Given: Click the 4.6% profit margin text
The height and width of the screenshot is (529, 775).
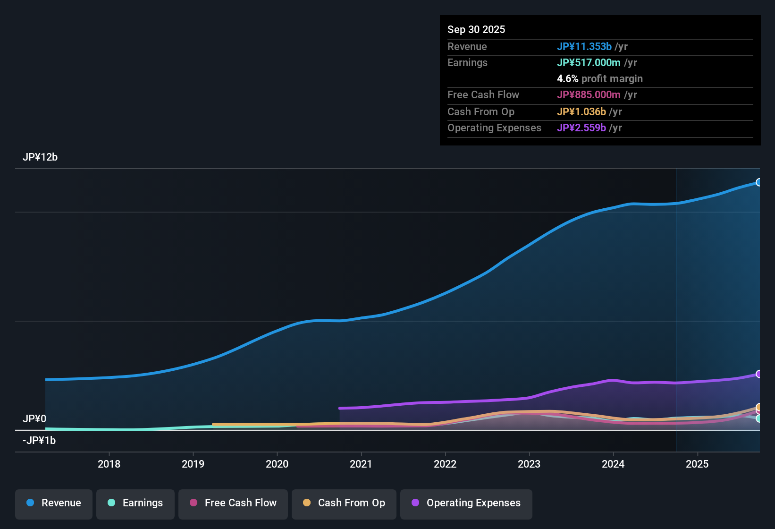Looking at the screenshot, I should point(600,79).
